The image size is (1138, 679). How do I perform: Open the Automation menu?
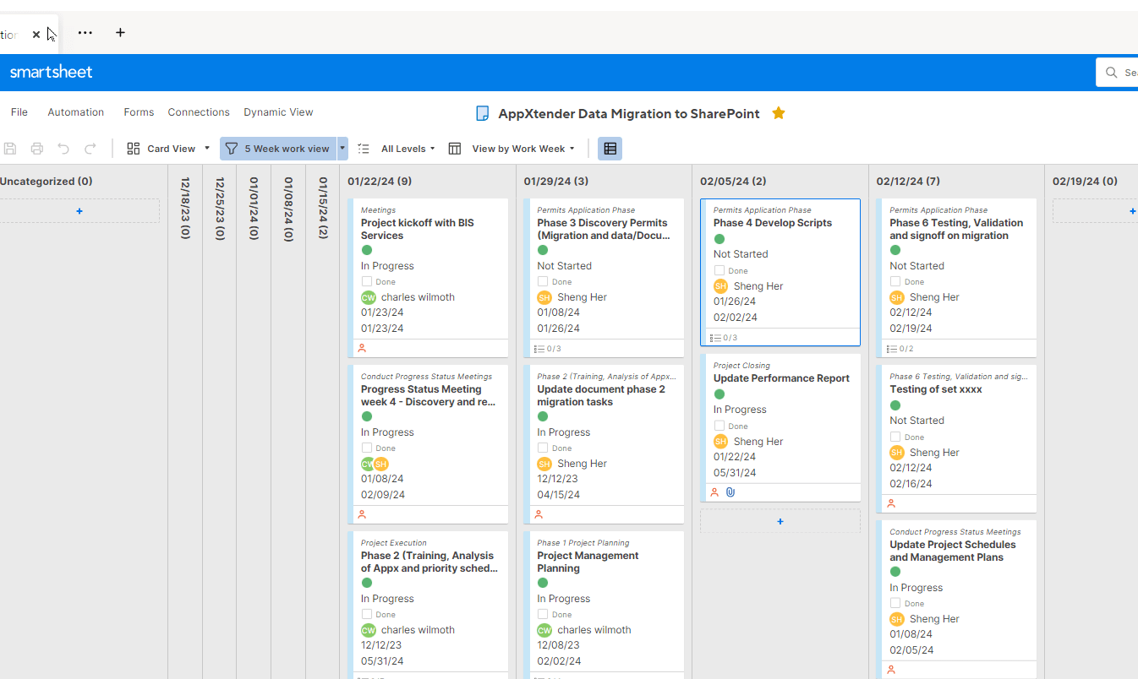76,112
